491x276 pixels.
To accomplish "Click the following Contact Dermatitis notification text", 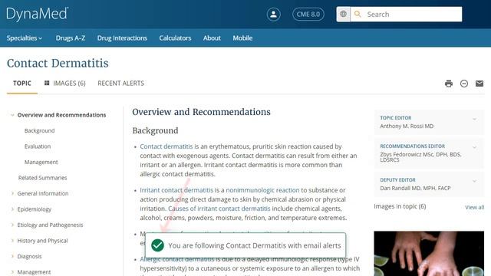I will 254,245.
